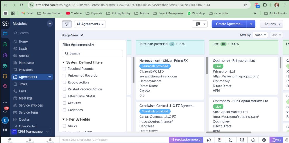This screenshot has width=289, height=143.
Task: Click the browser reload icon
Action: coord(22,5)
